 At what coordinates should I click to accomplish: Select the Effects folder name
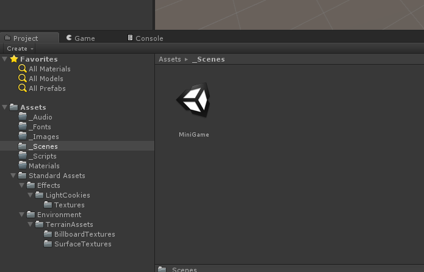49,185
